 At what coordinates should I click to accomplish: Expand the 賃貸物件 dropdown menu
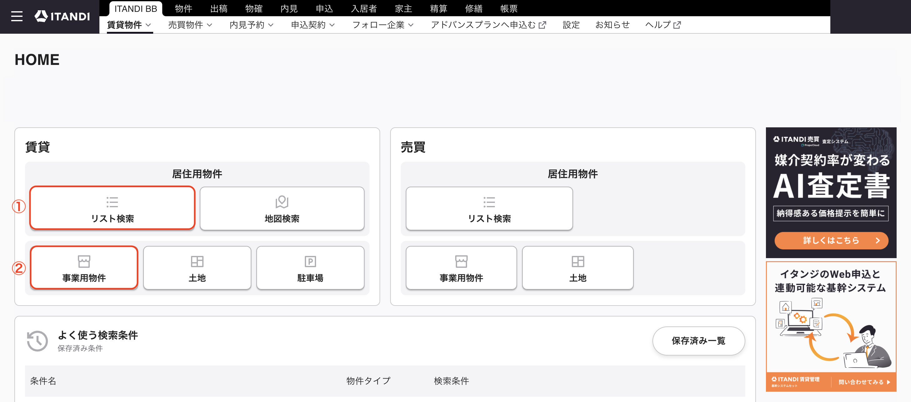129,25
